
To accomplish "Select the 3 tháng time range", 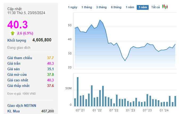I will (101, 7).
